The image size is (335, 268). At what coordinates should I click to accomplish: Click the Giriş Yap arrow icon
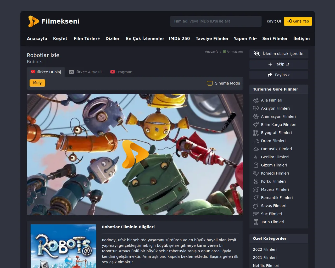click(x=289, y=21)
